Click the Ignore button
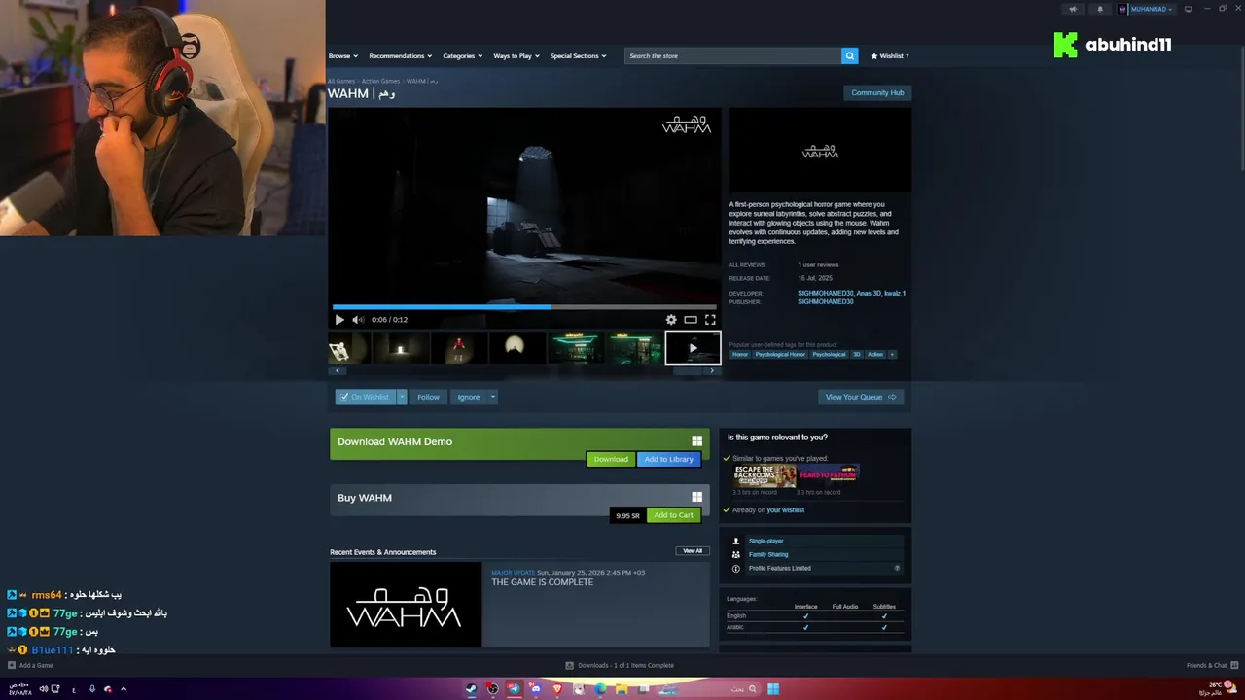 tap(469, 397)
